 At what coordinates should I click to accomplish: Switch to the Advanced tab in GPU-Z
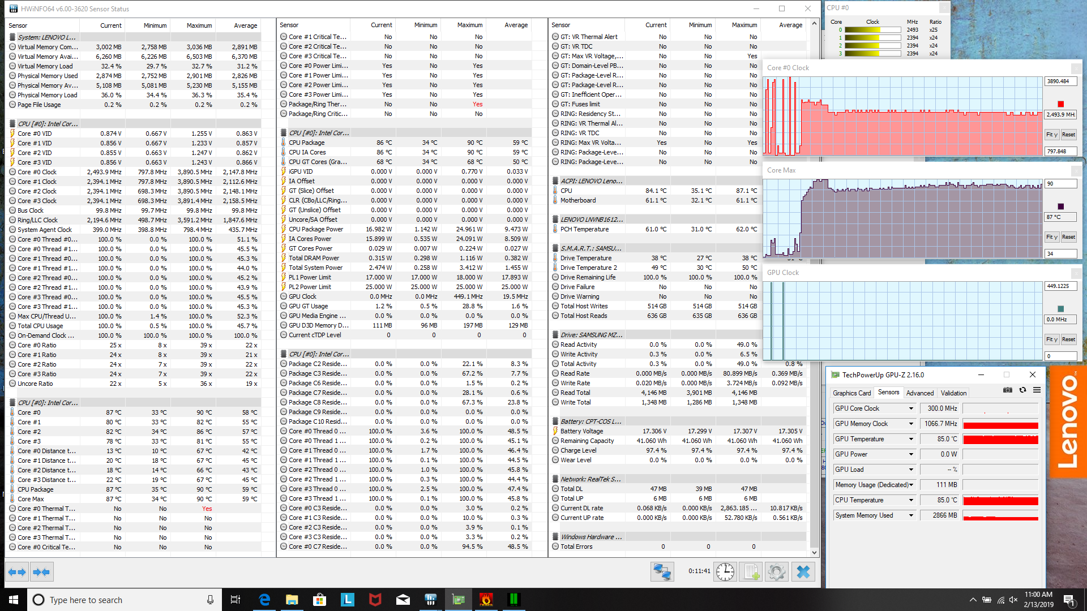point(920,393)
